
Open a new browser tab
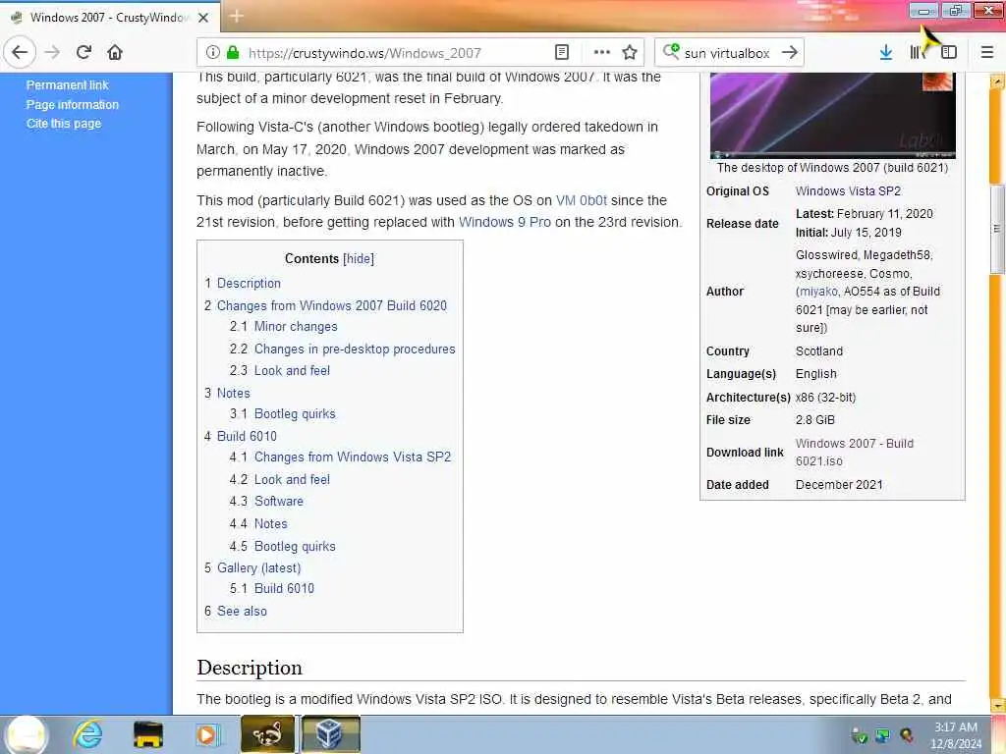pyautogui.click(x=236, y=16)
